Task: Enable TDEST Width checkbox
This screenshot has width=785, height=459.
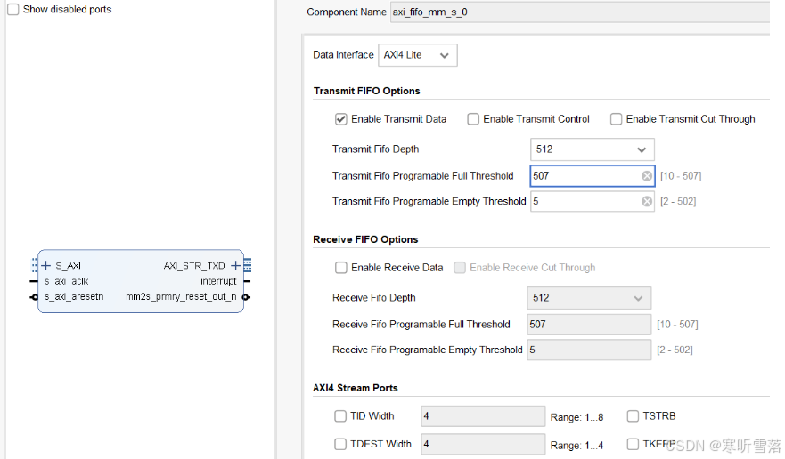Action: [x=340, y=444]
